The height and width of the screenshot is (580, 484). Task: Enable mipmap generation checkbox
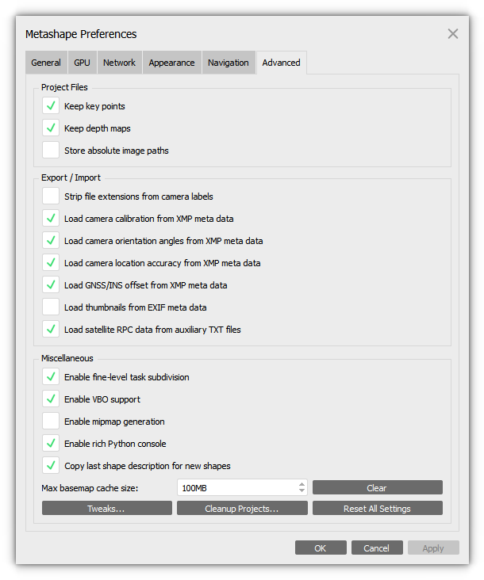coord(51,422)
